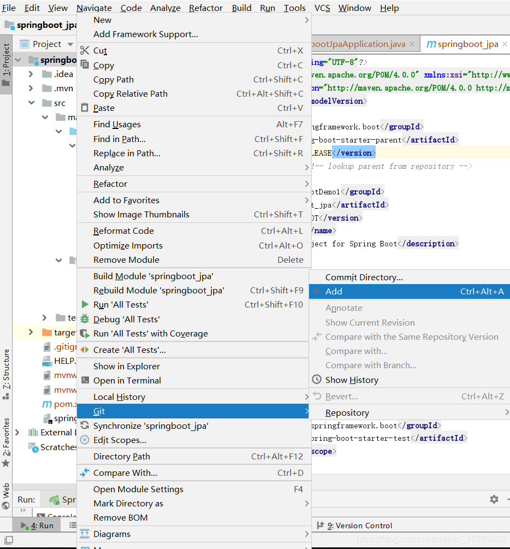Image resolution: width=510 pixels, height=549 pixels.
Task: Collapse the src folder
Action: [x=32, y=103]
